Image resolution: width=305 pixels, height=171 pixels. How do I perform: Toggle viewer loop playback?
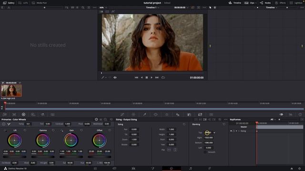click(x=163, y=77)
